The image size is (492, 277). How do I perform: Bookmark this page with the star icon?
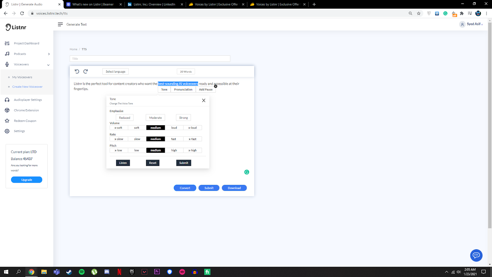419,13
